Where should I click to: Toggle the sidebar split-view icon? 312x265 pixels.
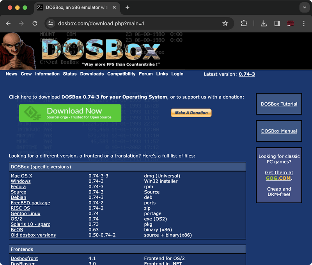277,23
